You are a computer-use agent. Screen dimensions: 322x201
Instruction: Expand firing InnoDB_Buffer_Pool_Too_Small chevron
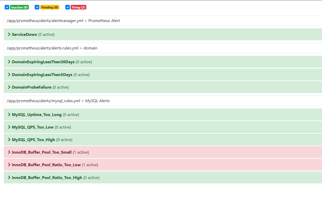point(9,152)
